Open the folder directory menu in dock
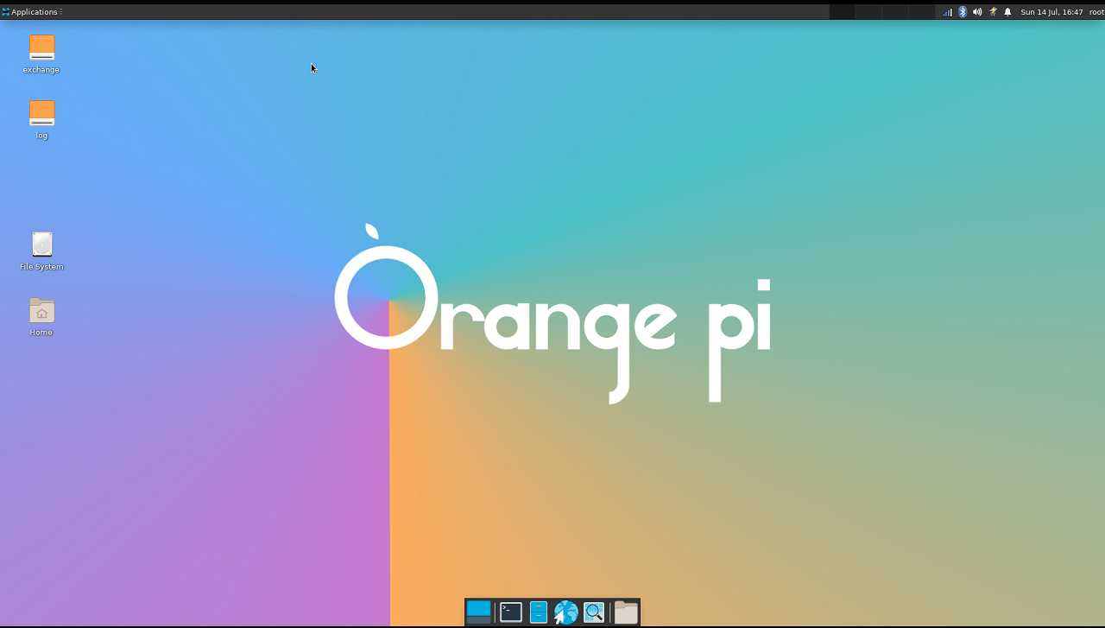This screenshot has width=1105, height=628. pos(626,612)
